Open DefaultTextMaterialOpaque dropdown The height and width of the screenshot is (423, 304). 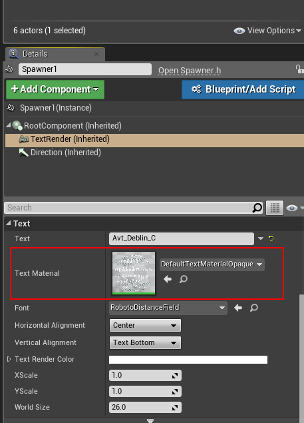(212, 264)
